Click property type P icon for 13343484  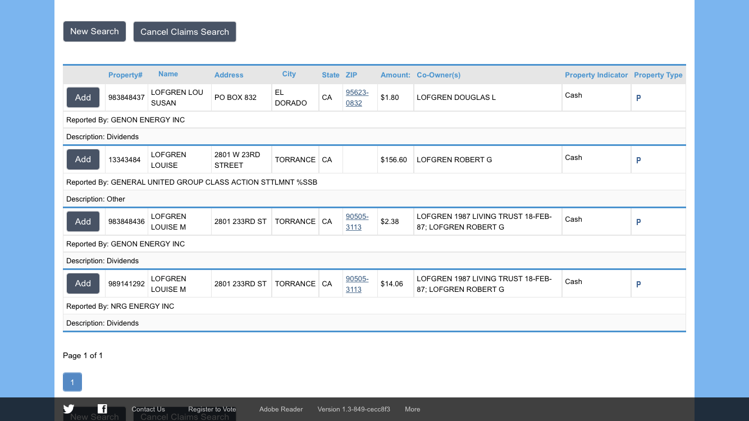click(638, 160)
